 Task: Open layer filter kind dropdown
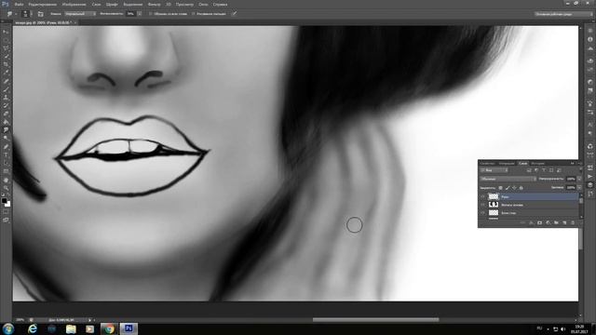coord(494,170)
